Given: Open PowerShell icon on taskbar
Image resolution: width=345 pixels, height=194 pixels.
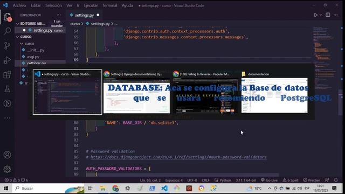Looking at the screenshot, I should tap(152, 188).
